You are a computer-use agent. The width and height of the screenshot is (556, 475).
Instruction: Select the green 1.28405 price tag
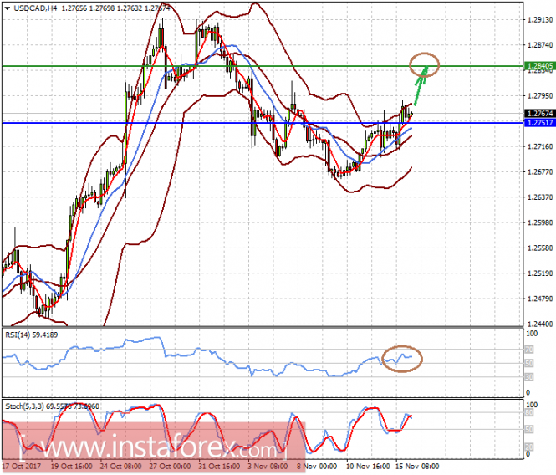(538, 64)
